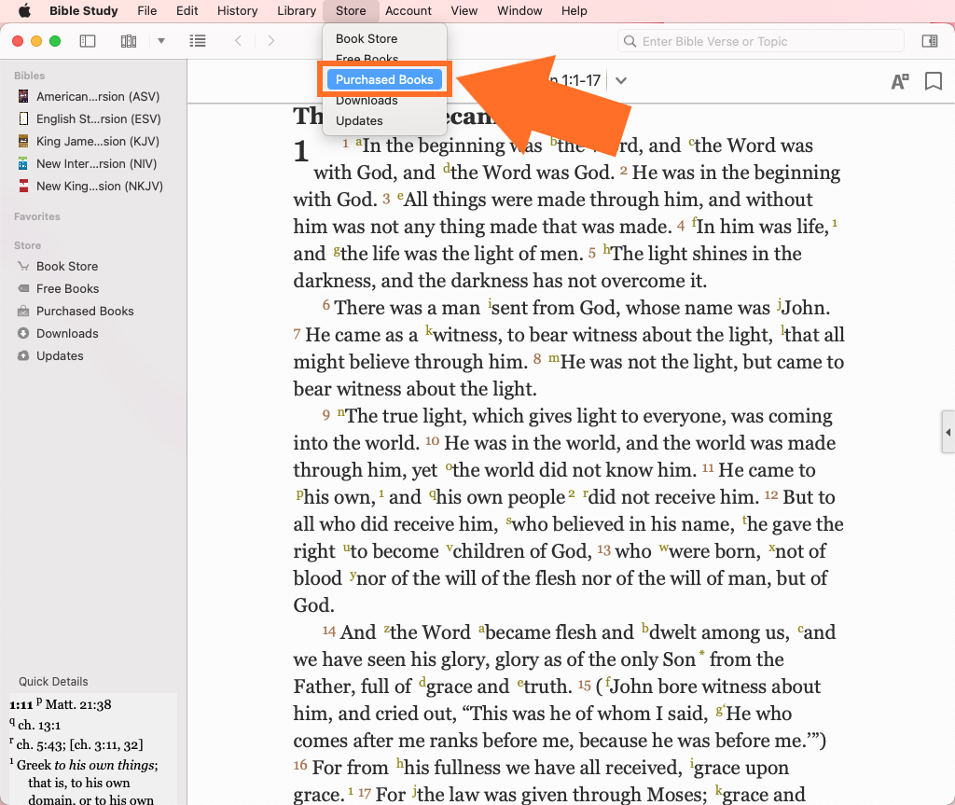This screenshot has width=955, height=805.
Task: Toggle the right-side panel icon
Action: (929, 41)
